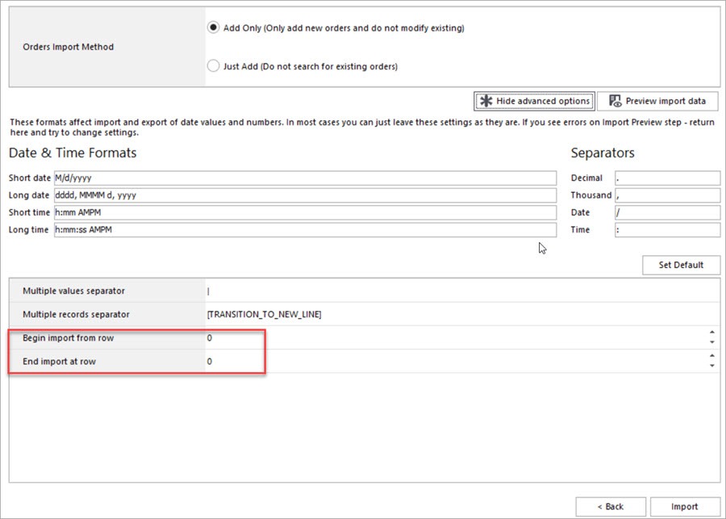Click the Decimal separator field

click(x=666, y=178)
